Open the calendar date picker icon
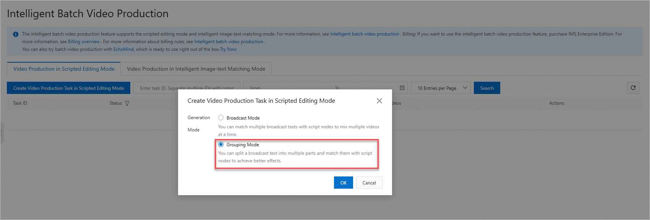 click(x=402, y=88)
